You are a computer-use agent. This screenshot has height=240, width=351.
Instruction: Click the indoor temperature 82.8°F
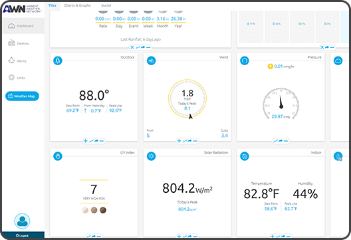point(261,193)
